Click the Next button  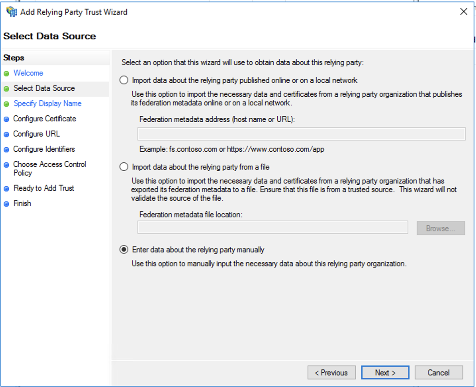pyautogui.click(x=385, y=372)
